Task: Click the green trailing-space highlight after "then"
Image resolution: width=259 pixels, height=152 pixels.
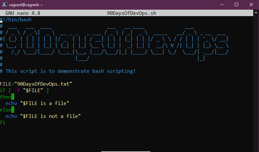Action: tap(13, 97)
